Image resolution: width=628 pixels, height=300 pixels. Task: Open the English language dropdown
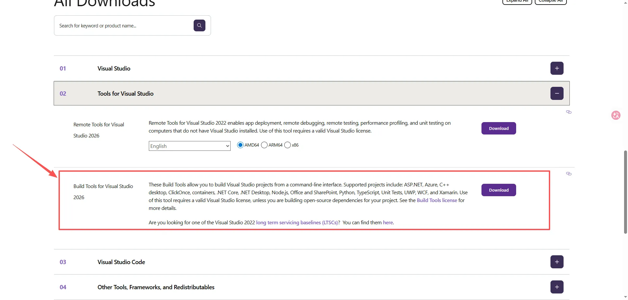point(190,146)
